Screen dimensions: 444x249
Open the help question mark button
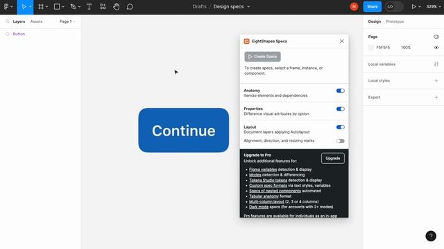click(431, 236)
